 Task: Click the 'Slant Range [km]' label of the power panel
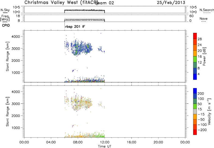[x=7, y=56]
